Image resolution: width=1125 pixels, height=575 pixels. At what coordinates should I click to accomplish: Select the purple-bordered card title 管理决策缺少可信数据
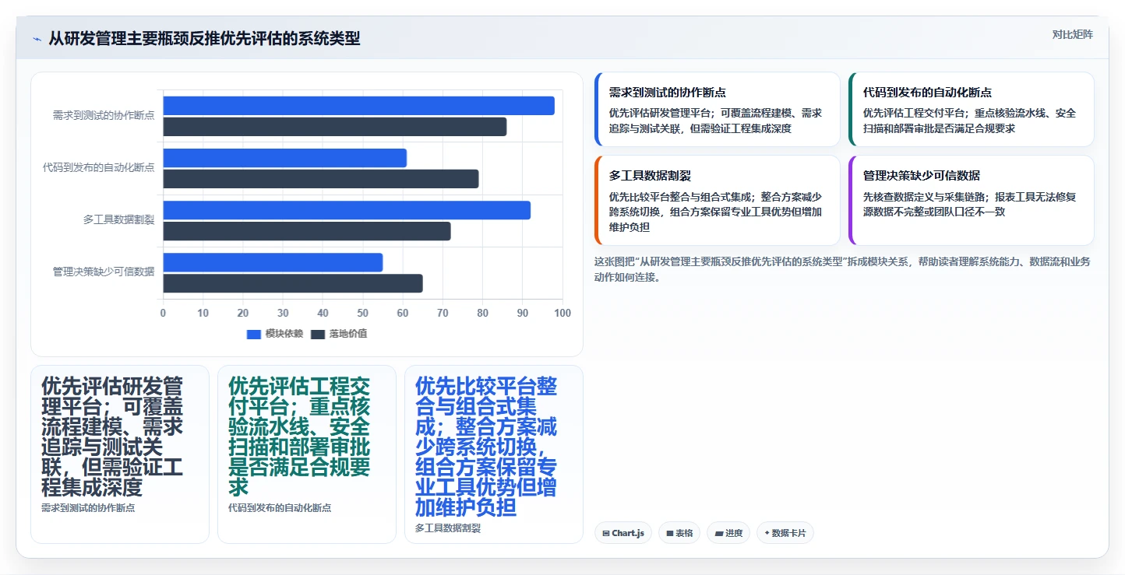(x=922, y=175)
